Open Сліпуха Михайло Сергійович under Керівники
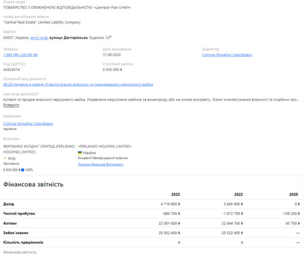Viewport: 304px width, 254px height. (x=28, y=124)
